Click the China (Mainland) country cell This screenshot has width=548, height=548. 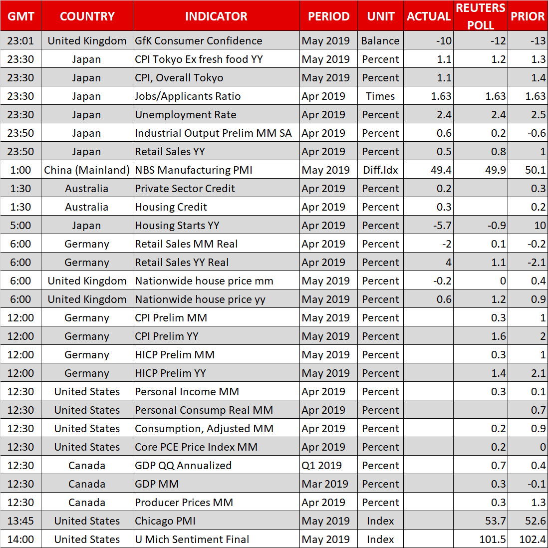pyautogui.click(x=87, y=170)
